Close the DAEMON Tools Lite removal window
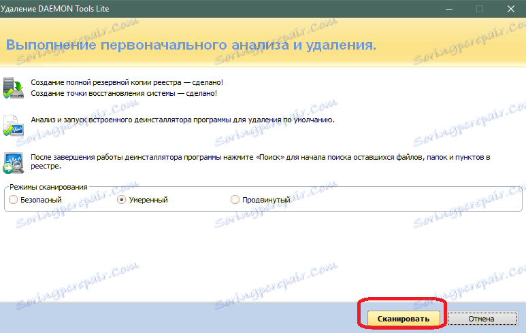 pyautogui.click(x=511, y=9)
